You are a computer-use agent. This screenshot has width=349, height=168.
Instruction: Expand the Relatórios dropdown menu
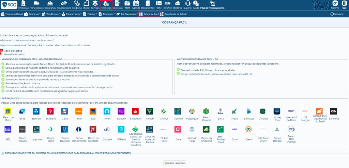point(109,14)
